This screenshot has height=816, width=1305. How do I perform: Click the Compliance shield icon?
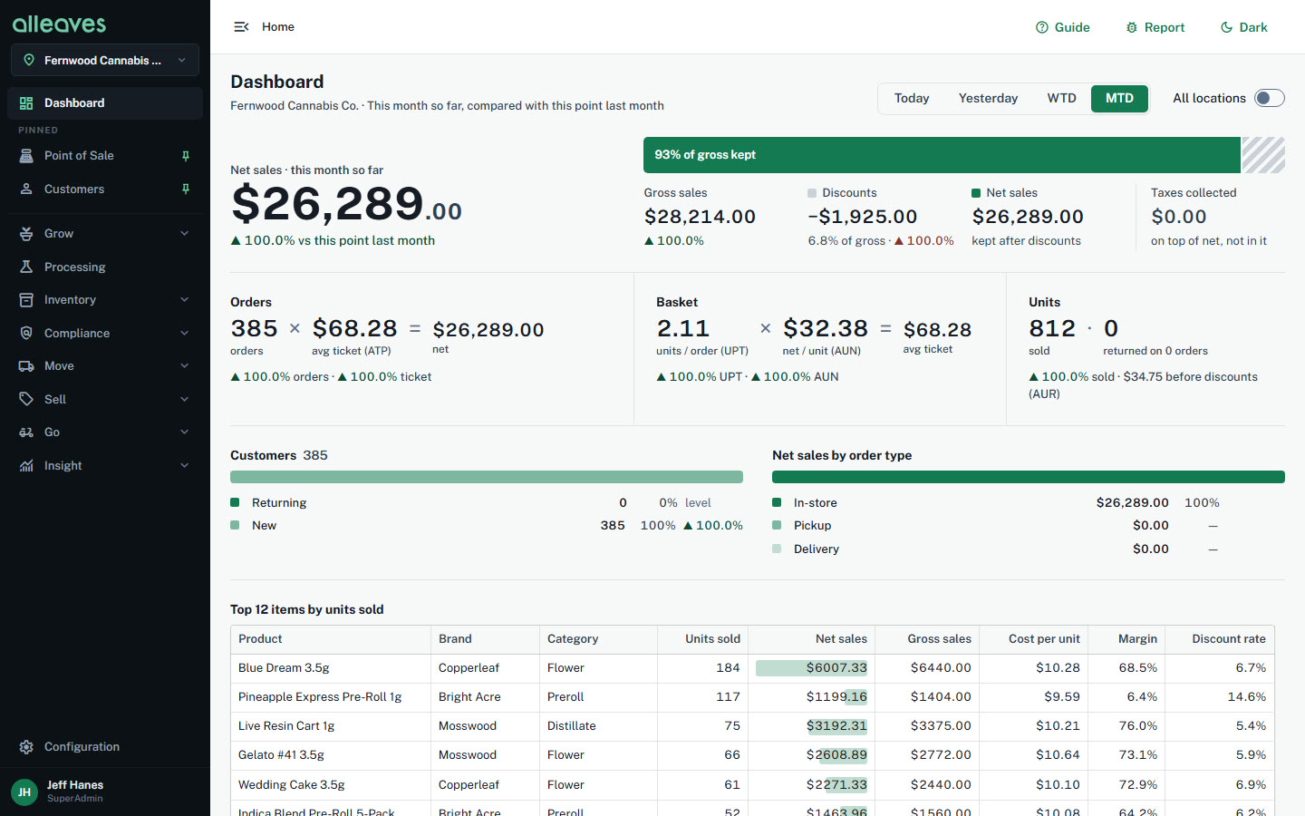[26, 334]
